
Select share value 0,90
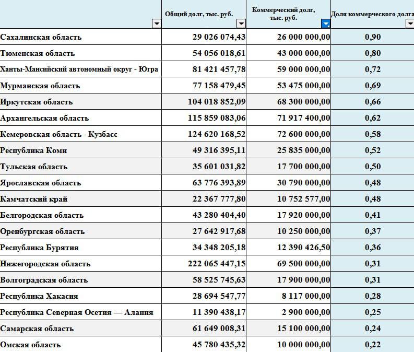pos(372,37)
